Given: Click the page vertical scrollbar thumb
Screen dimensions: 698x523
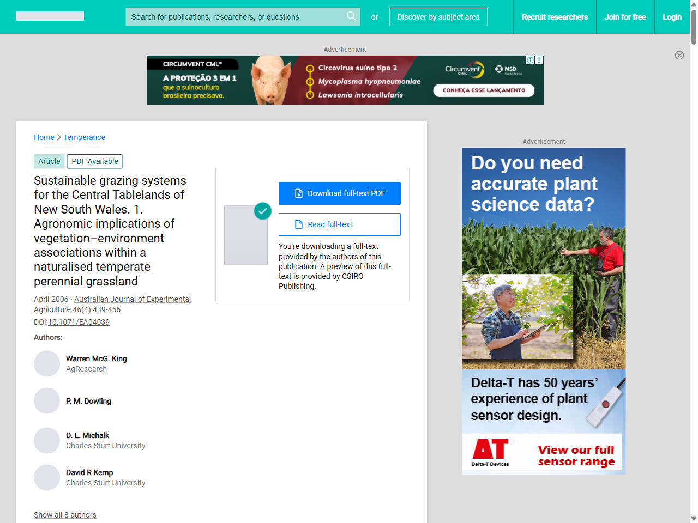Looking at the screenshot, I should 694,26.
